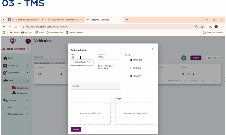This screenshot has height=135, width=226.
Task: Click the edit pencil icon in Opciones
Action: (188, 74)
